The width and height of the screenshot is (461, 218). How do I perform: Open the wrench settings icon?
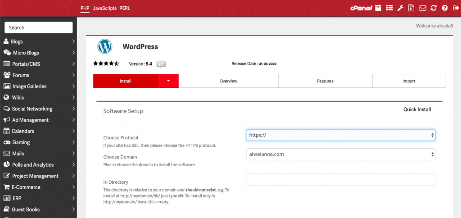click(x=400, y=8)
